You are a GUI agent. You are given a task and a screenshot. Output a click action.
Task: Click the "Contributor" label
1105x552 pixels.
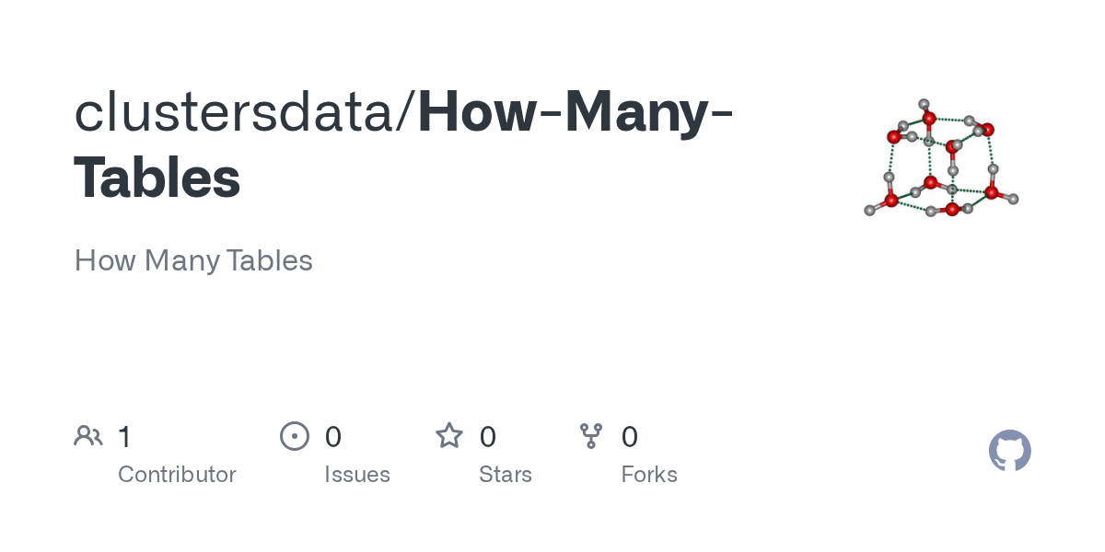(x=177, y=475)
